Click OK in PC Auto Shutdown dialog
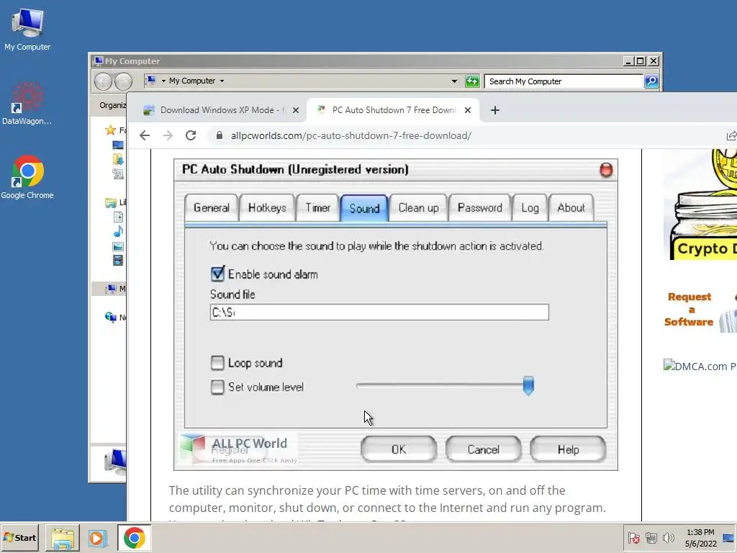The width and height of the screenshot is (737, 553). (x=399, y=449)
